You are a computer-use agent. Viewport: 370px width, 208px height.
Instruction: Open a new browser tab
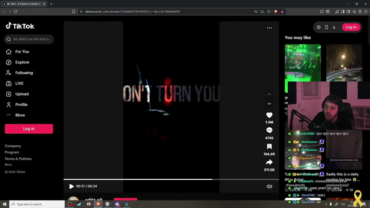tap(51, 4)
